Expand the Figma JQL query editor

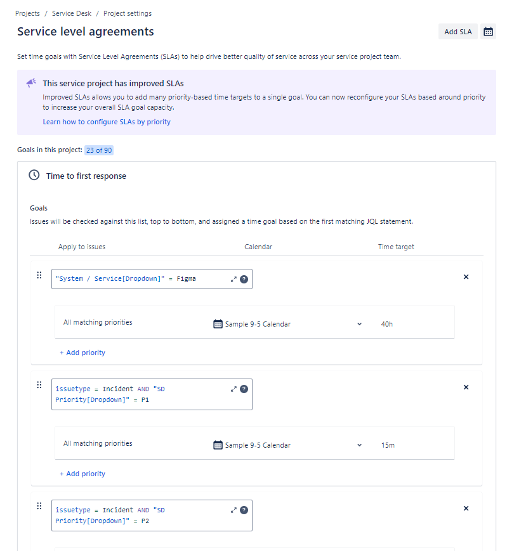tap(234, 279)
